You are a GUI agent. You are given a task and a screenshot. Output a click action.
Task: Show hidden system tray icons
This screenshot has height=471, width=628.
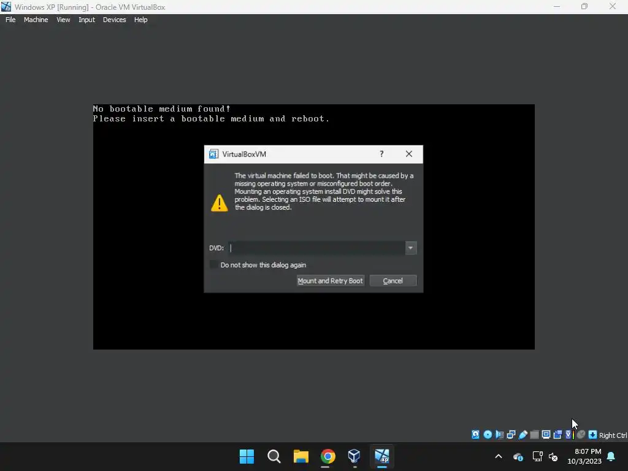[x=499, y=456]
